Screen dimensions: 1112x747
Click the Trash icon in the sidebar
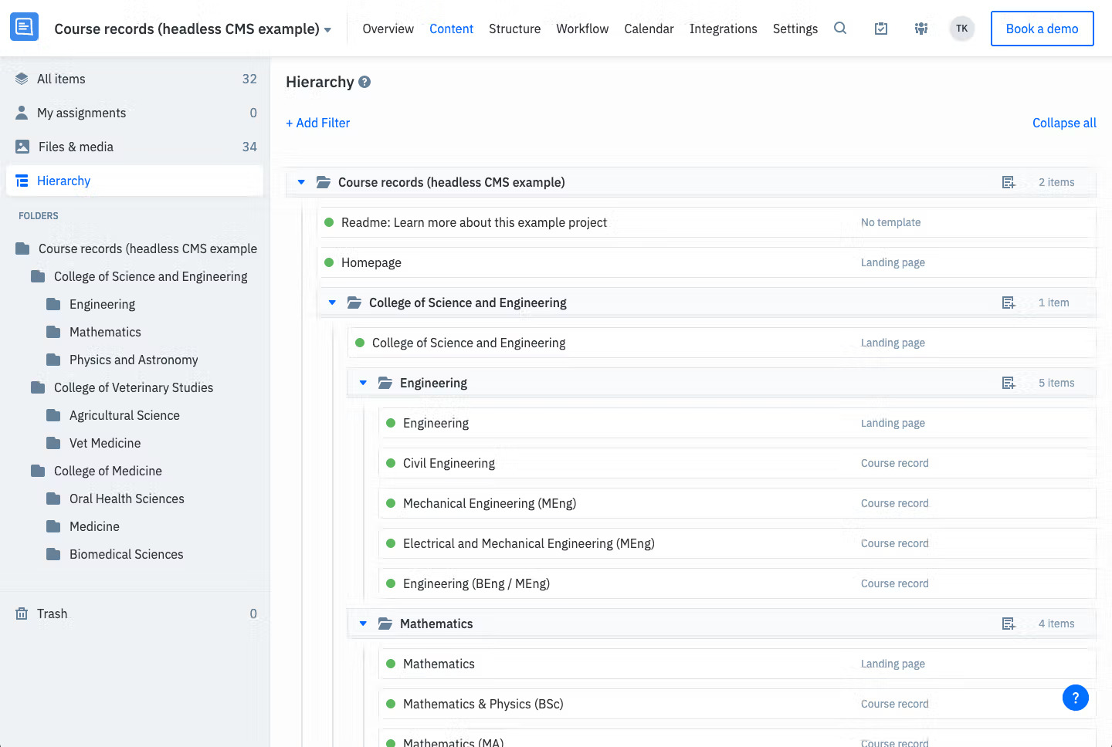21,613
